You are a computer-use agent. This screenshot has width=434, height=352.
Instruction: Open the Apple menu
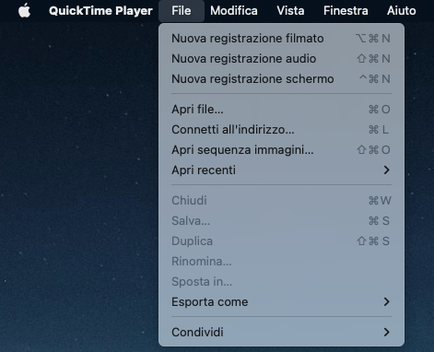click(x=24, y=11)
